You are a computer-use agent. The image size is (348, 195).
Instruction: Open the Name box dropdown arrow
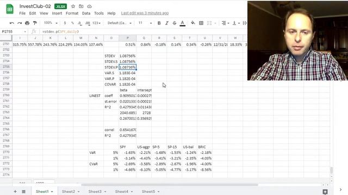coord(25,32)
